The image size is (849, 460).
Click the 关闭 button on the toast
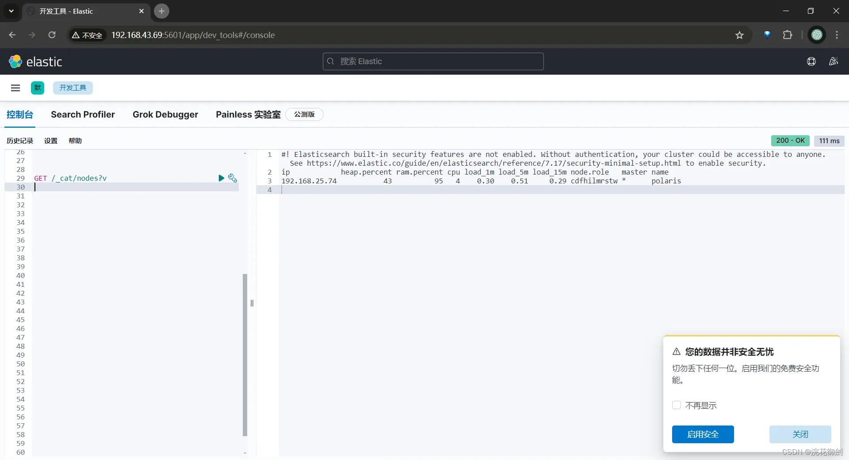[x=800, y=434]
